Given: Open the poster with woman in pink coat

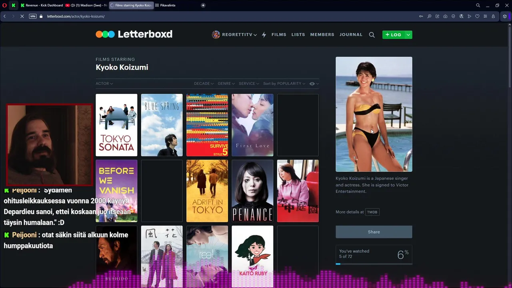Looking at the screenshot, I should 298,191.
